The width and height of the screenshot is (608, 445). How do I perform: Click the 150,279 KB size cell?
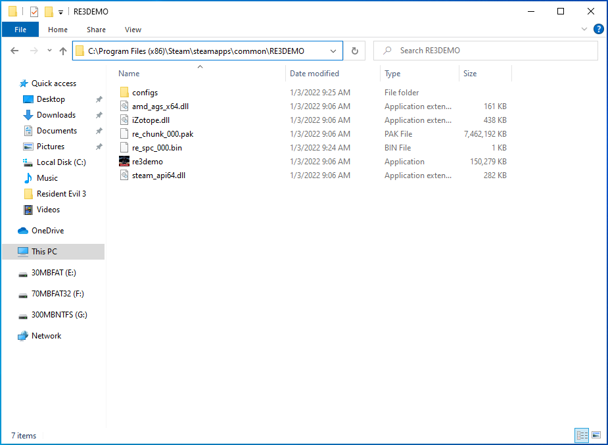[488, 162]
